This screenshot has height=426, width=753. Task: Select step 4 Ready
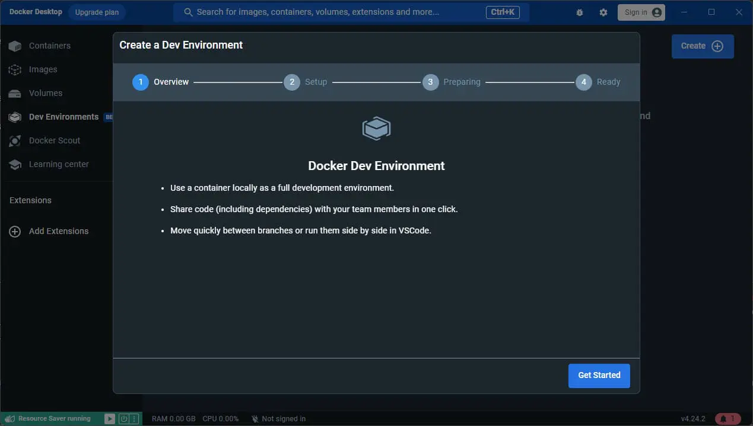coord(598,82)
